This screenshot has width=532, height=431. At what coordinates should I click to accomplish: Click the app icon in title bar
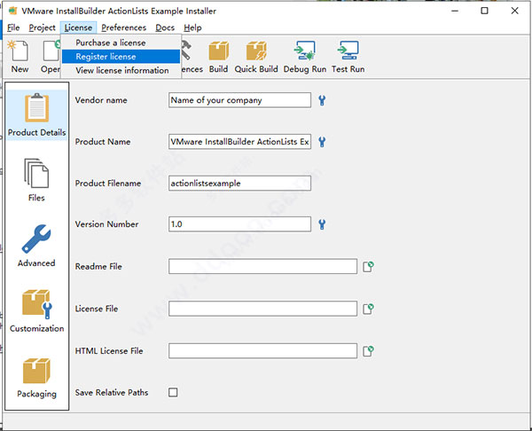click(x=13, y=11)
